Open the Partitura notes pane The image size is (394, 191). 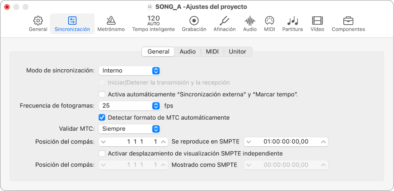point(292,24)
